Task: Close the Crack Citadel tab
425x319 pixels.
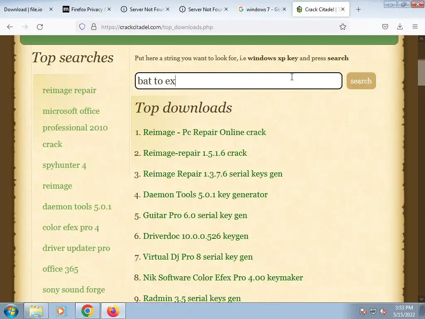Action: pos(343,9)
